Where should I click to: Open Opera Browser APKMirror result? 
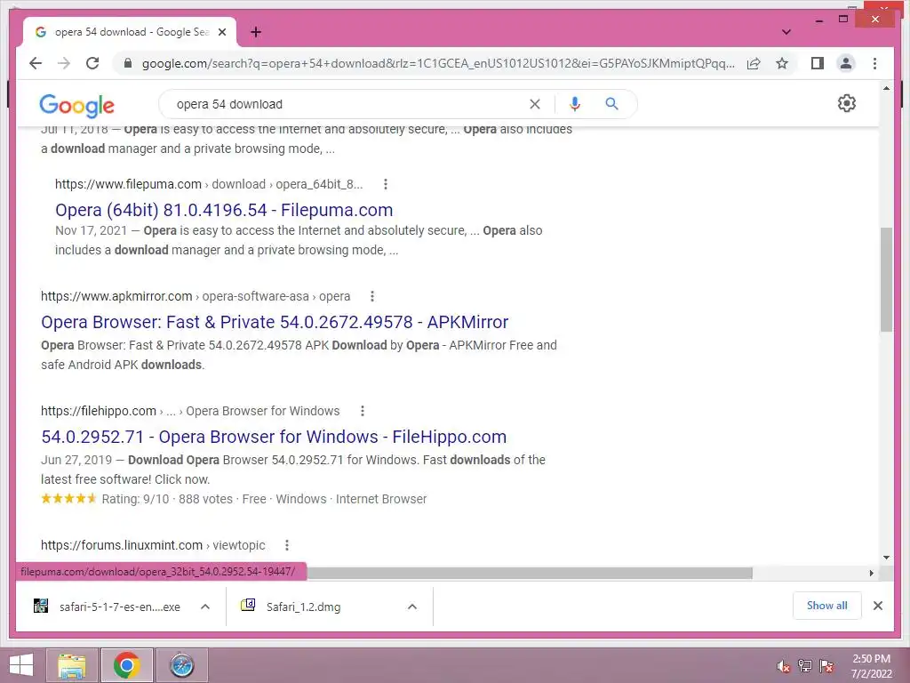(x=275, y=322)
